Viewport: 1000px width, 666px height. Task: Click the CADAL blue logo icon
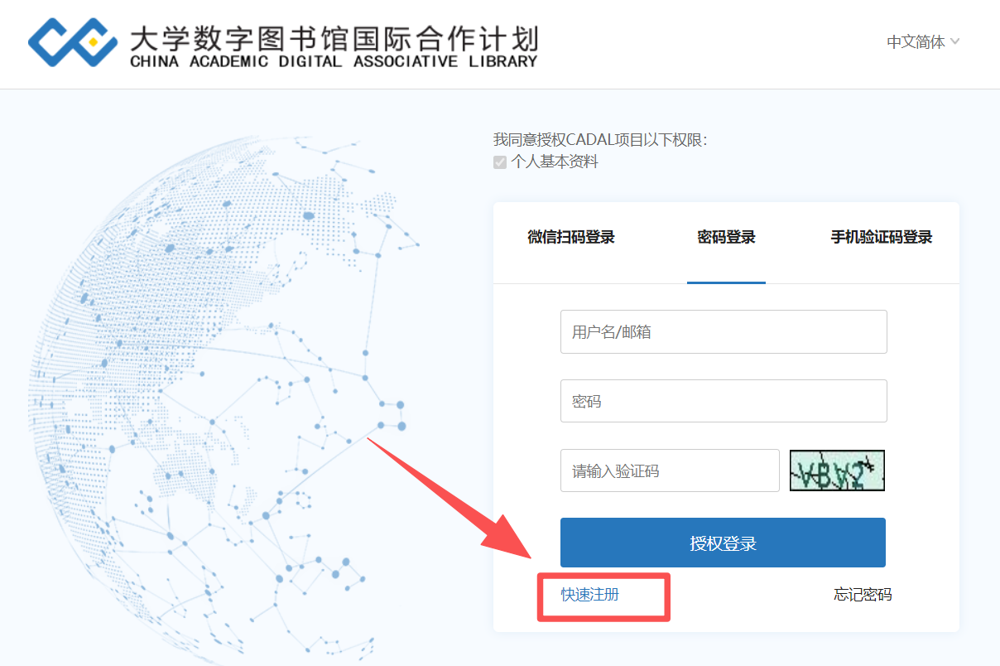coord(73,41)
